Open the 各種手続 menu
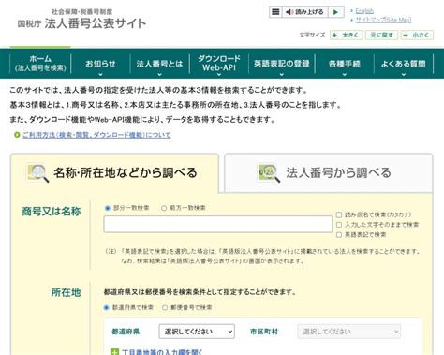The width and height of the screenshot is (444, 355). click(x=344, y=64)
